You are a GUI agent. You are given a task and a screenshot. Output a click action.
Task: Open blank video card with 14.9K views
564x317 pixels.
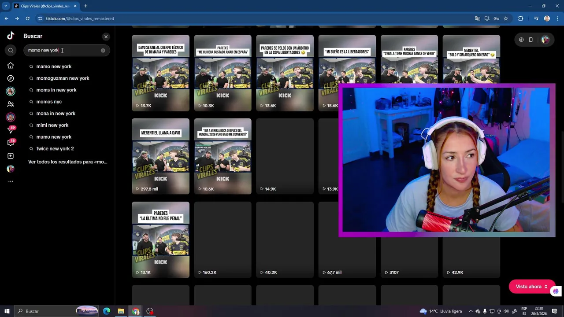pyautogui.click(x=285, y=156)
